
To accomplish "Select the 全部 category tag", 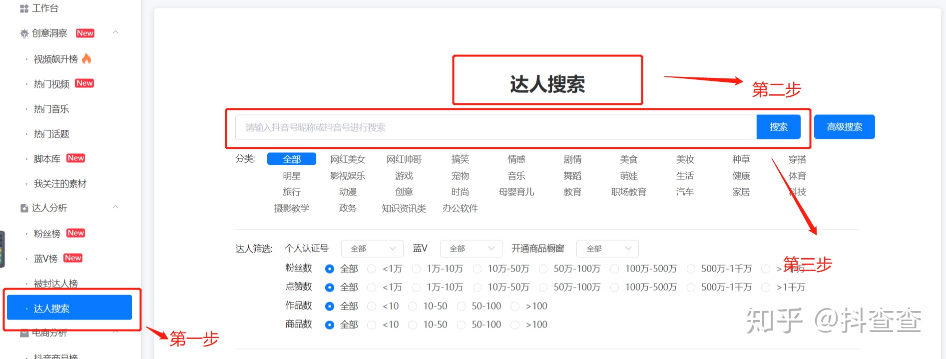I will click(x=292, y=159).
